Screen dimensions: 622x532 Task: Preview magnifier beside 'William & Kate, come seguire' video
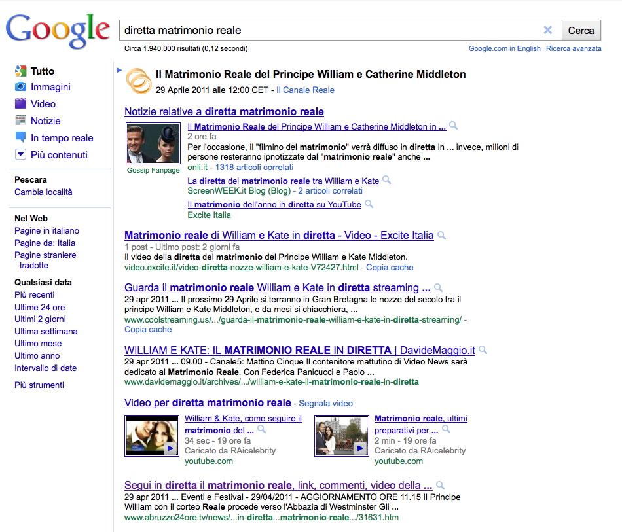[261, 429]
